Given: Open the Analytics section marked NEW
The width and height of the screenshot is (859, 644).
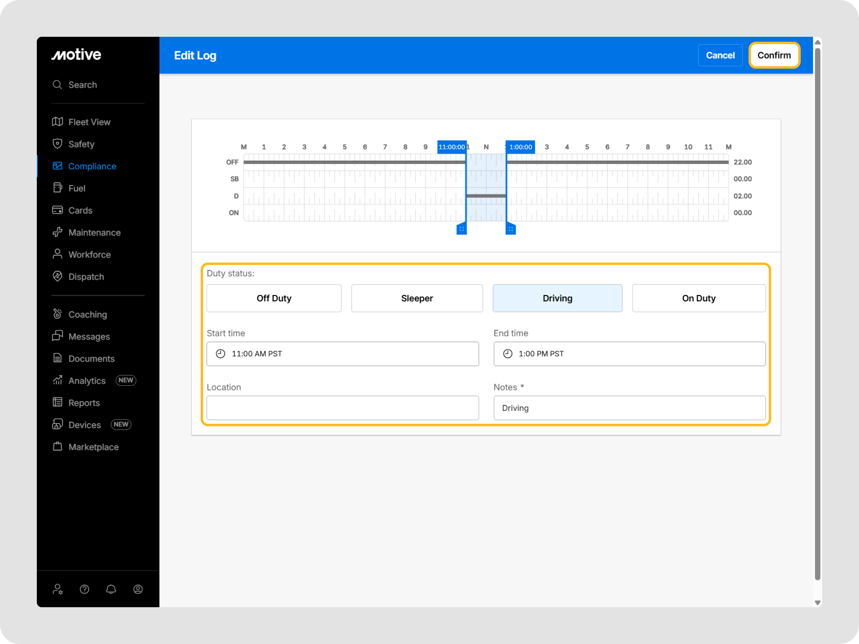Looking at the screenshot, I should 87,381.
